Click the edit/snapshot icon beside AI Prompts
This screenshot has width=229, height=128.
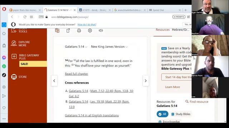[x=189, y=17]
